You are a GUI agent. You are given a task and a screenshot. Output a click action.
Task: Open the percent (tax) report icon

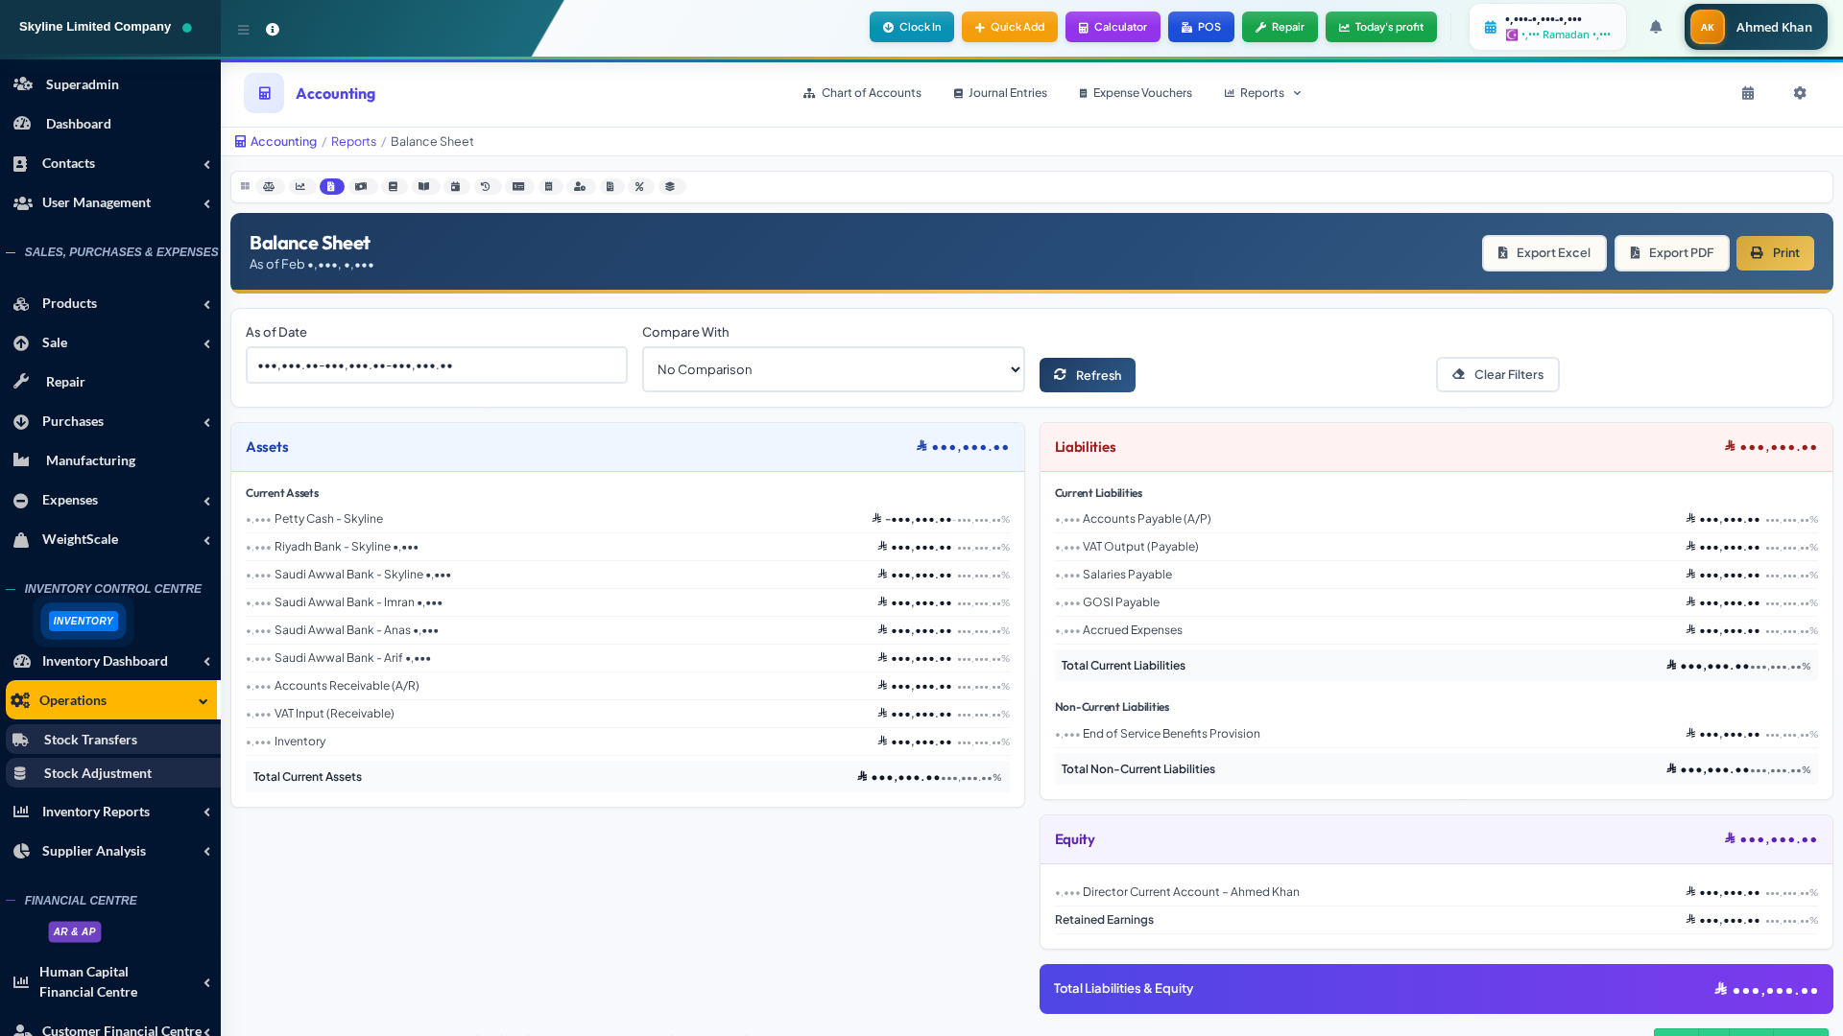pyautogui.click(x=639, y=187)
